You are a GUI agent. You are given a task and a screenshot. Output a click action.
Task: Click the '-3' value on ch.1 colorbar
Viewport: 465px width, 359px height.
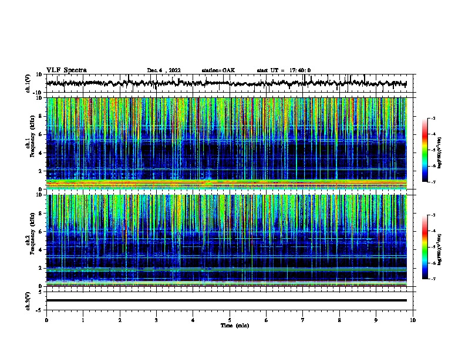pyautogui.click(x=433, y=118)
